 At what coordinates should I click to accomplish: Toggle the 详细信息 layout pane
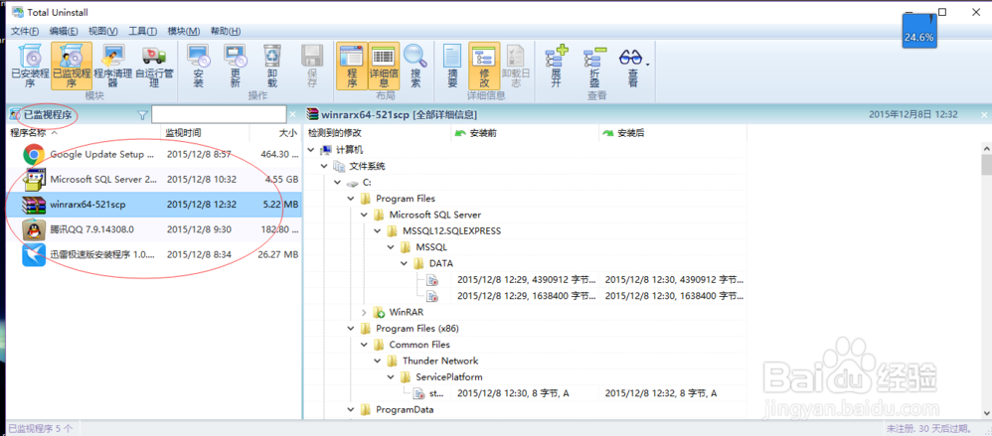point(384,66)
